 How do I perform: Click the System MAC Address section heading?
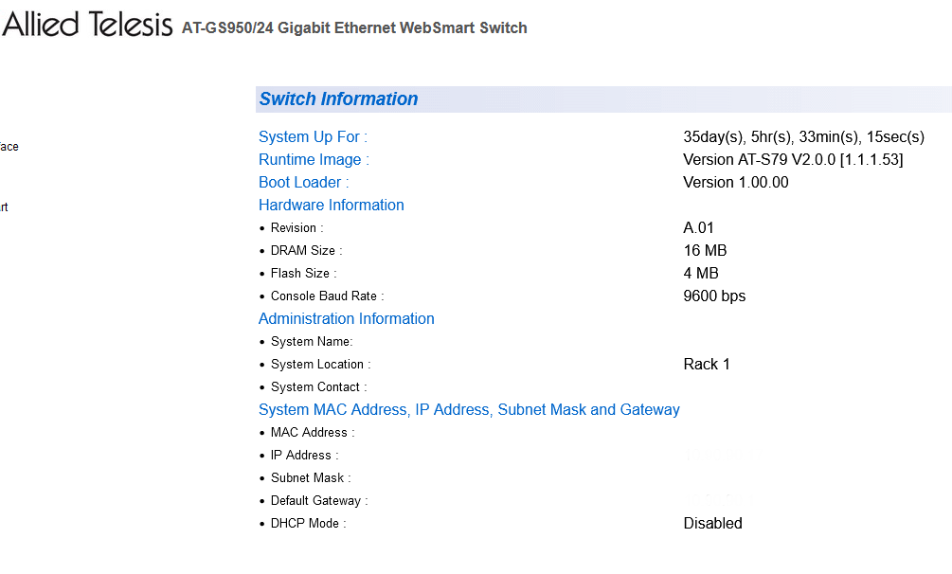[469, 410]
